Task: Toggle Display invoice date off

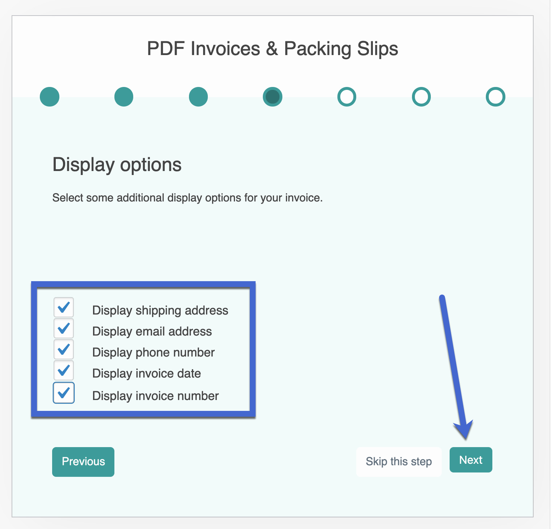Action: 64,371
